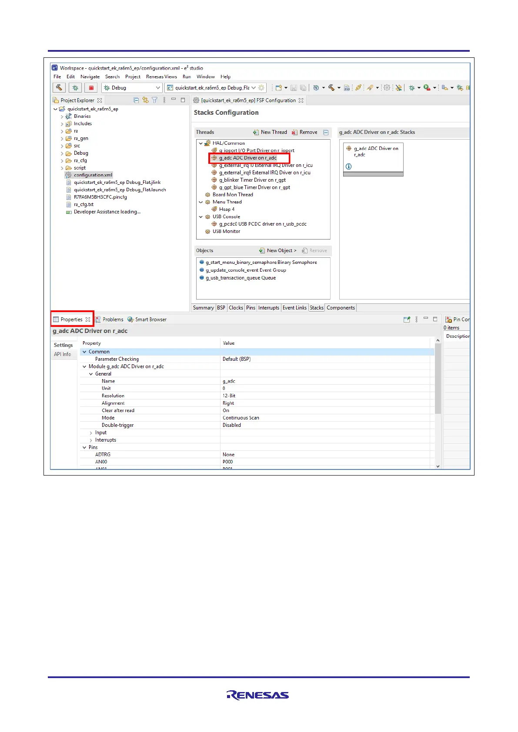Open the Project menu

click(133, 77)
